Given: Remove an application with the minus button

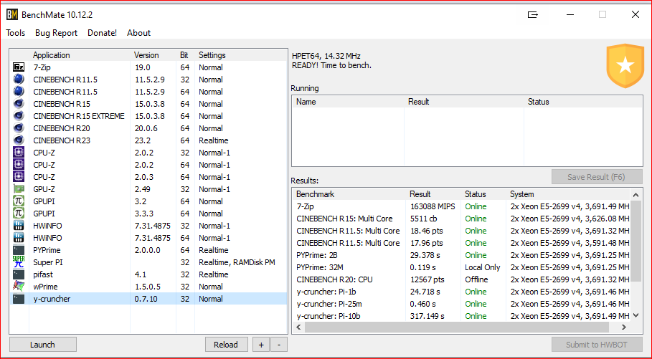Looking at the screenshot, I should pyautogui.click(x=278, y=345).
